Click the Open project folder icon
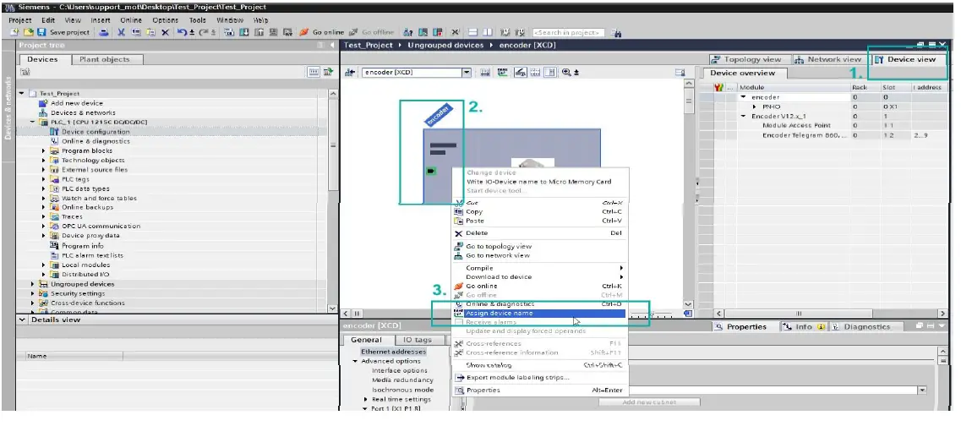Image resolution: width=961 pixels, height=426 pixels. pos(28,32)
